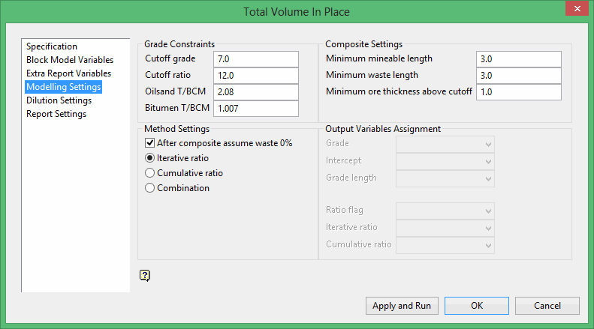Open the Ratio flag dropdown

(x=445, y=210)
